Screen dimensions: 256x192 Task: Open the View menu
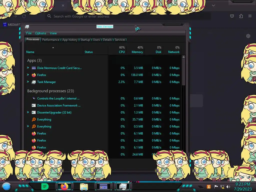coord(53,33)
